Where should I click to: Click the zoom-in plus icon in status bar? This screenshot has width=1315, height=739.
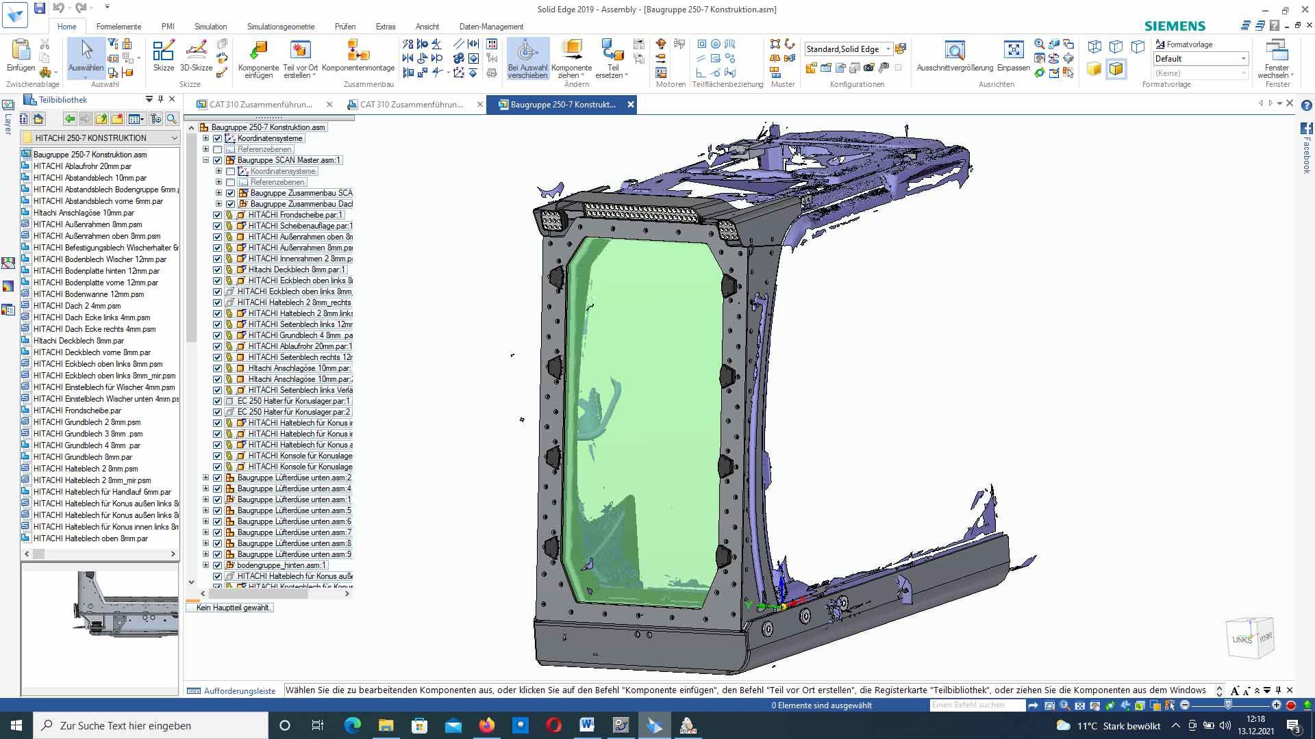1277,705
